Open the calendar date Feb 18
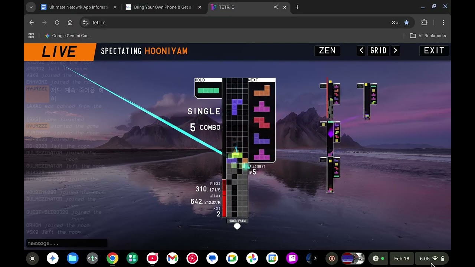This screenshot has width=475, height=267. pyautogui.click(x=402, y=258)
